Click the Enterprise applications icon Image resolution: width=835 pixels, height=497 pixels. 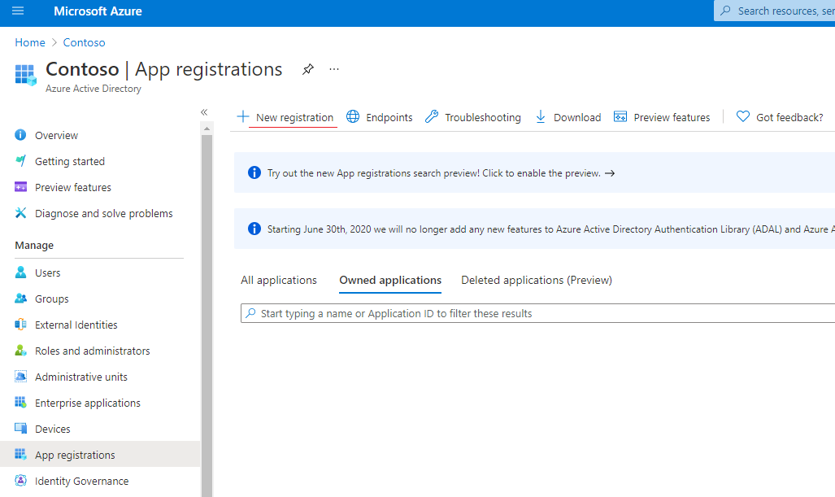(20, 402)
